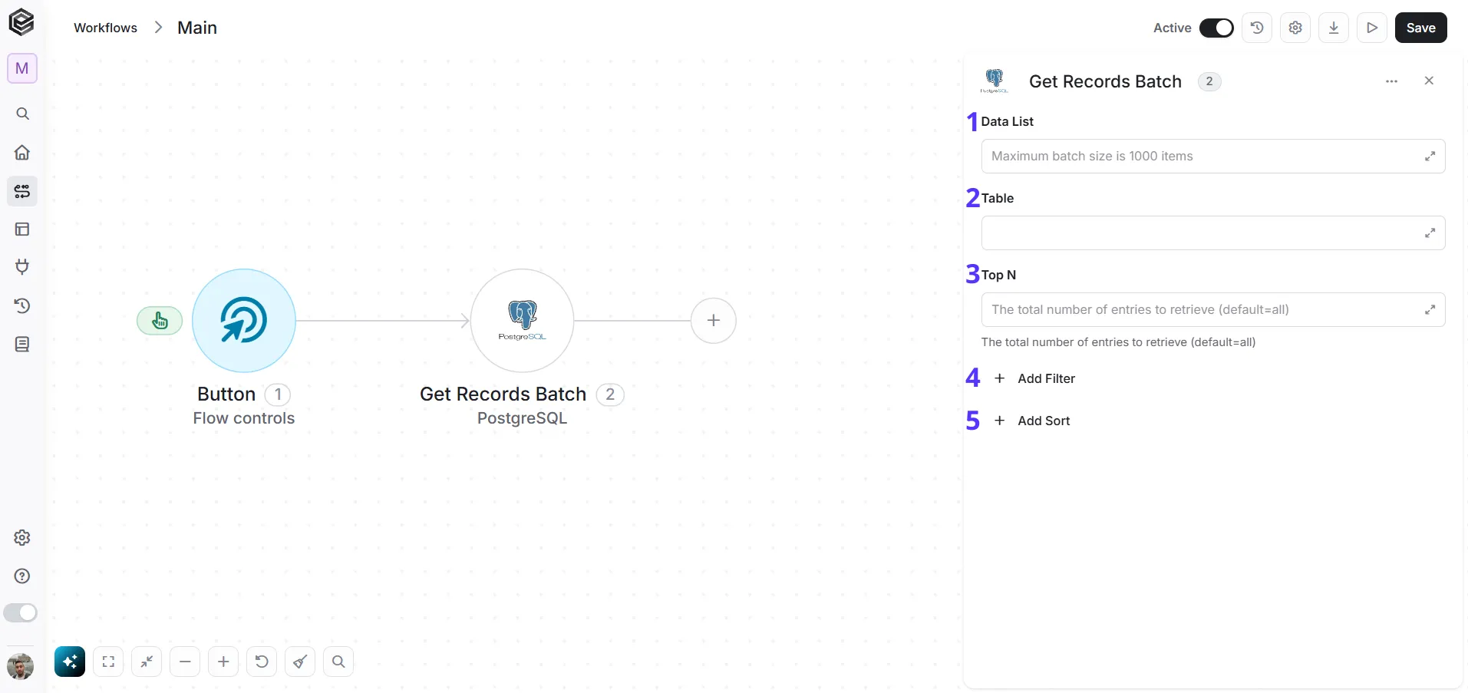Select the Button flow controls node
Screen dimensions: 1468x693
[x=244, y=321]
